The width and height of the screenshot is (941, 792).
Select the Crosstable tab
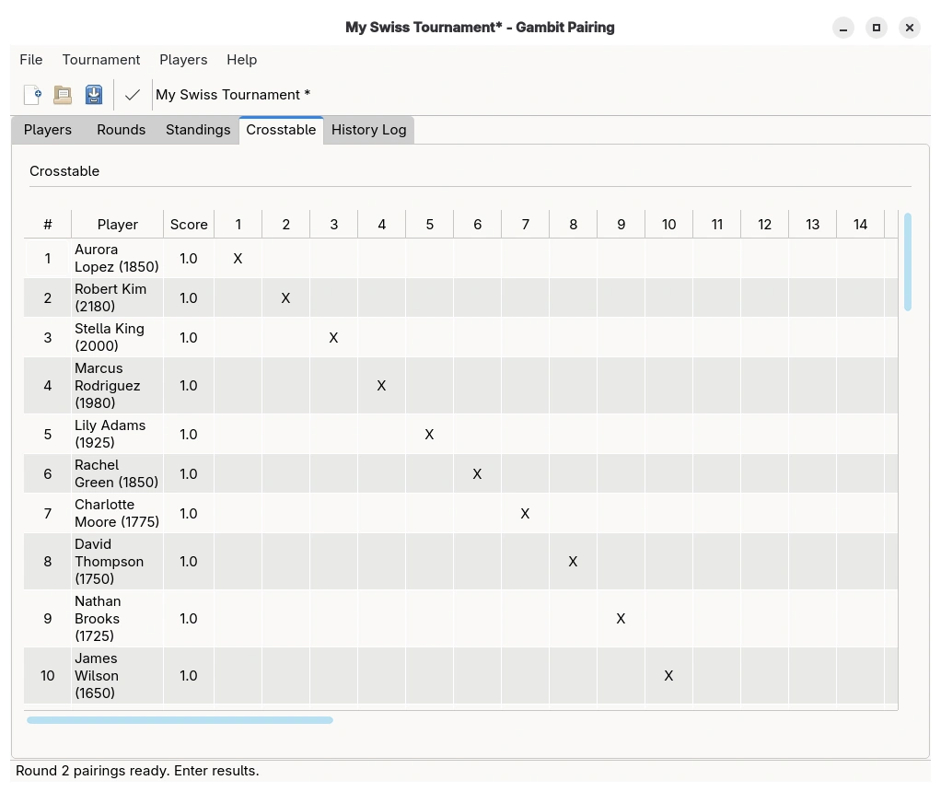click(281, 130)
